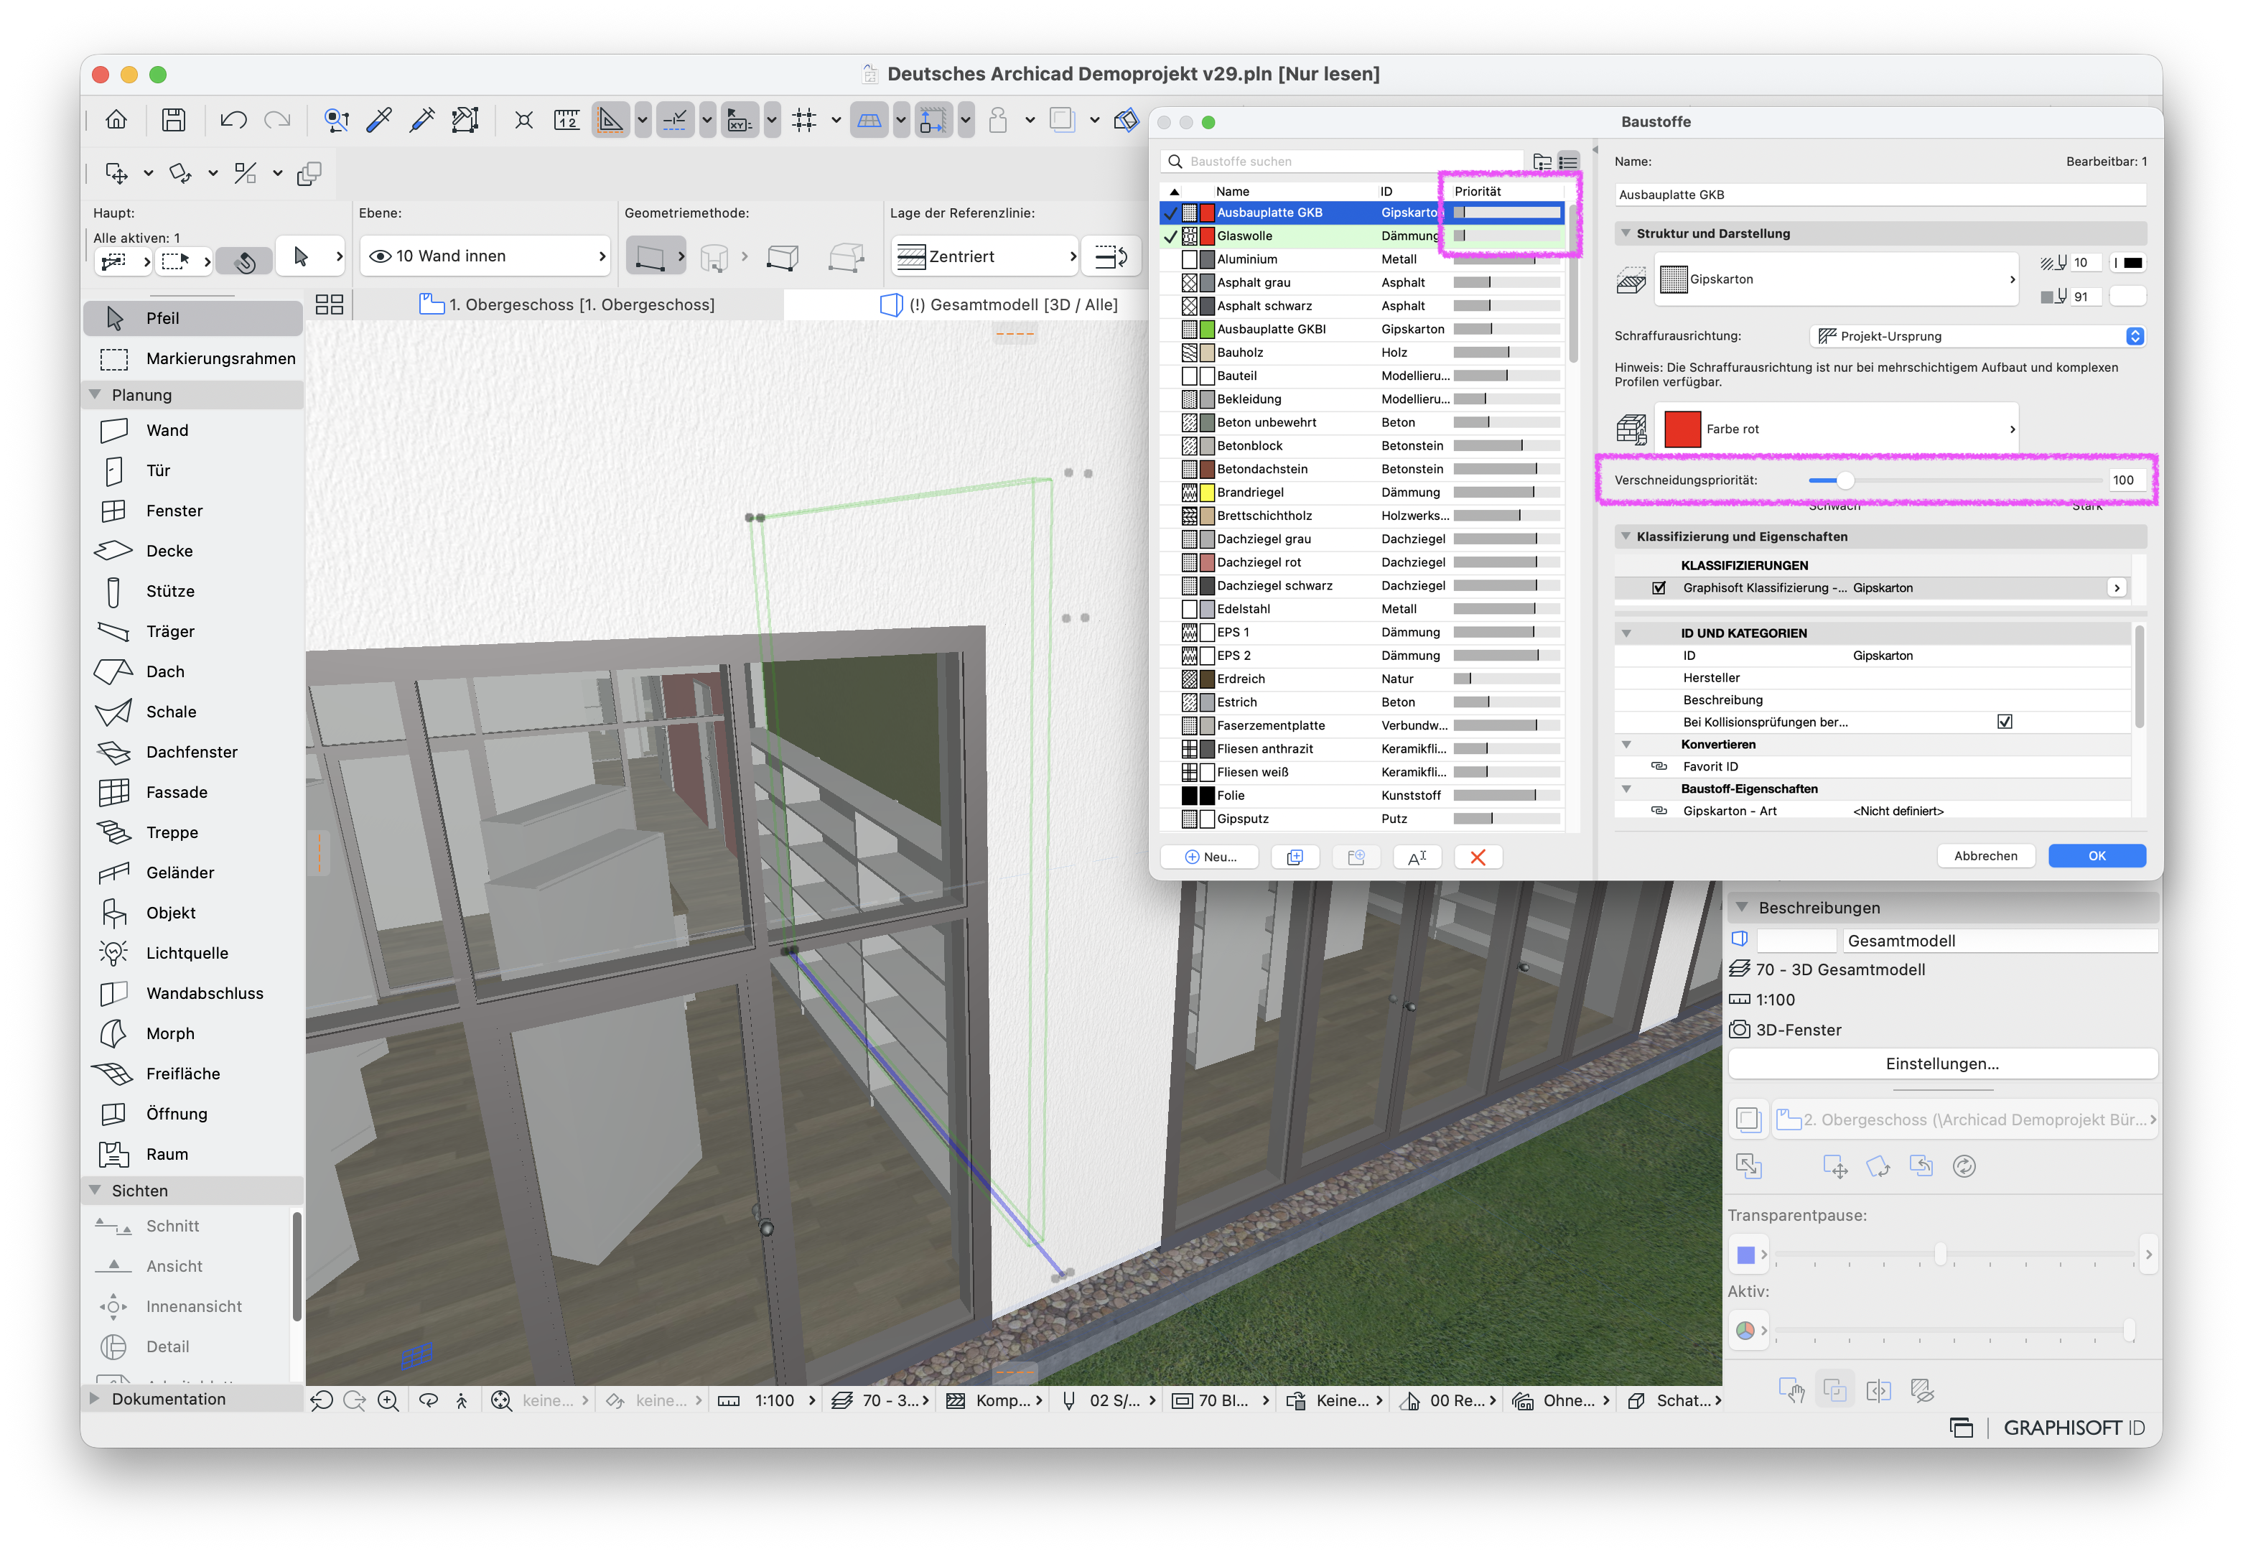The width and height of the screenshot is (2243, 1554).
Task: Select the Träger tool
Action: tap(192, 631)
